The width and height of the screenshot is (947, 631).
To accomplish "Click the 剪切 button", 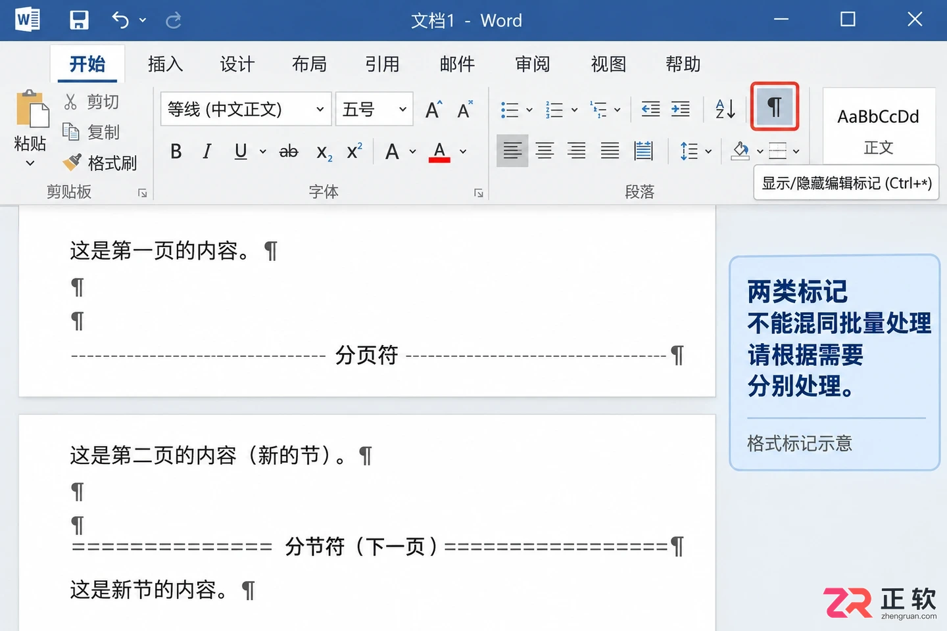I will 91,102.
